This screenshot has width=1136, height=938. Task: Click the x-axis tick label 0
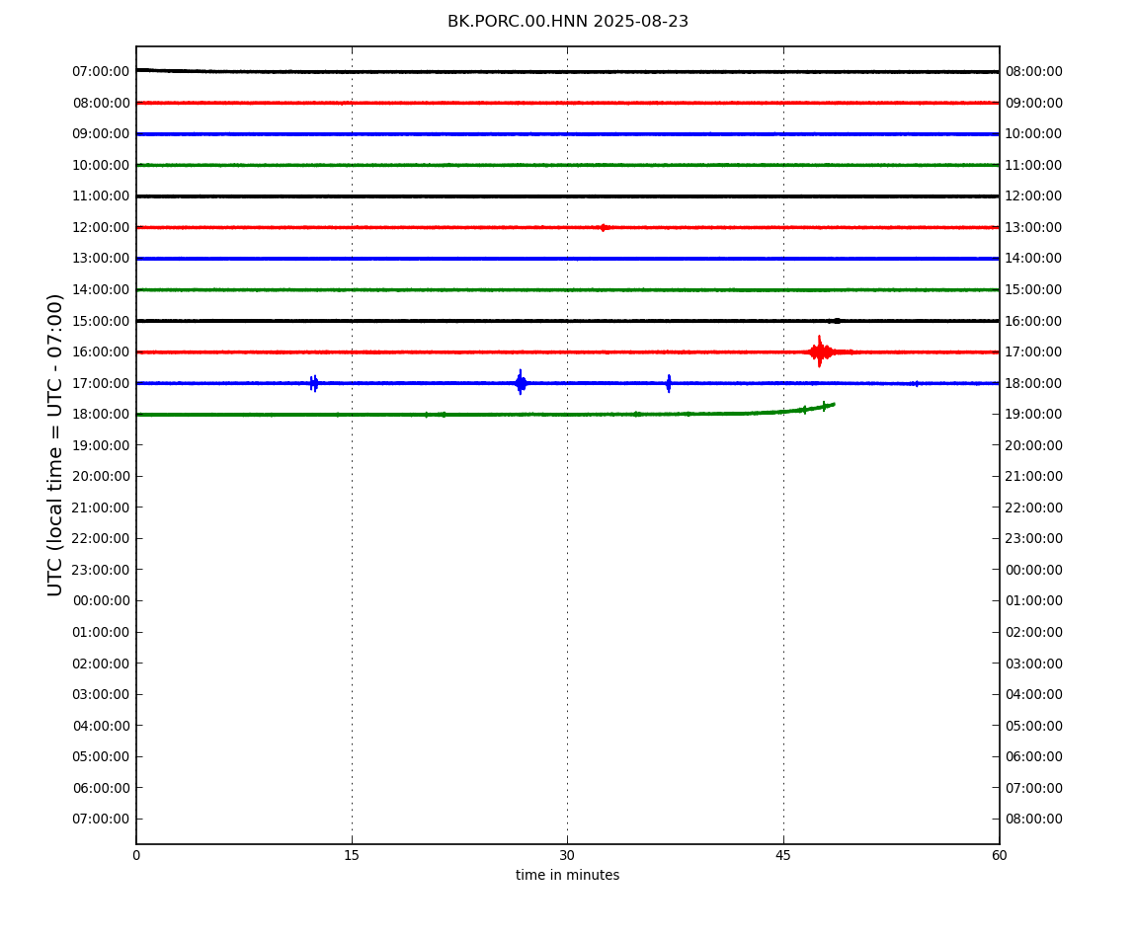coord(136,856)
